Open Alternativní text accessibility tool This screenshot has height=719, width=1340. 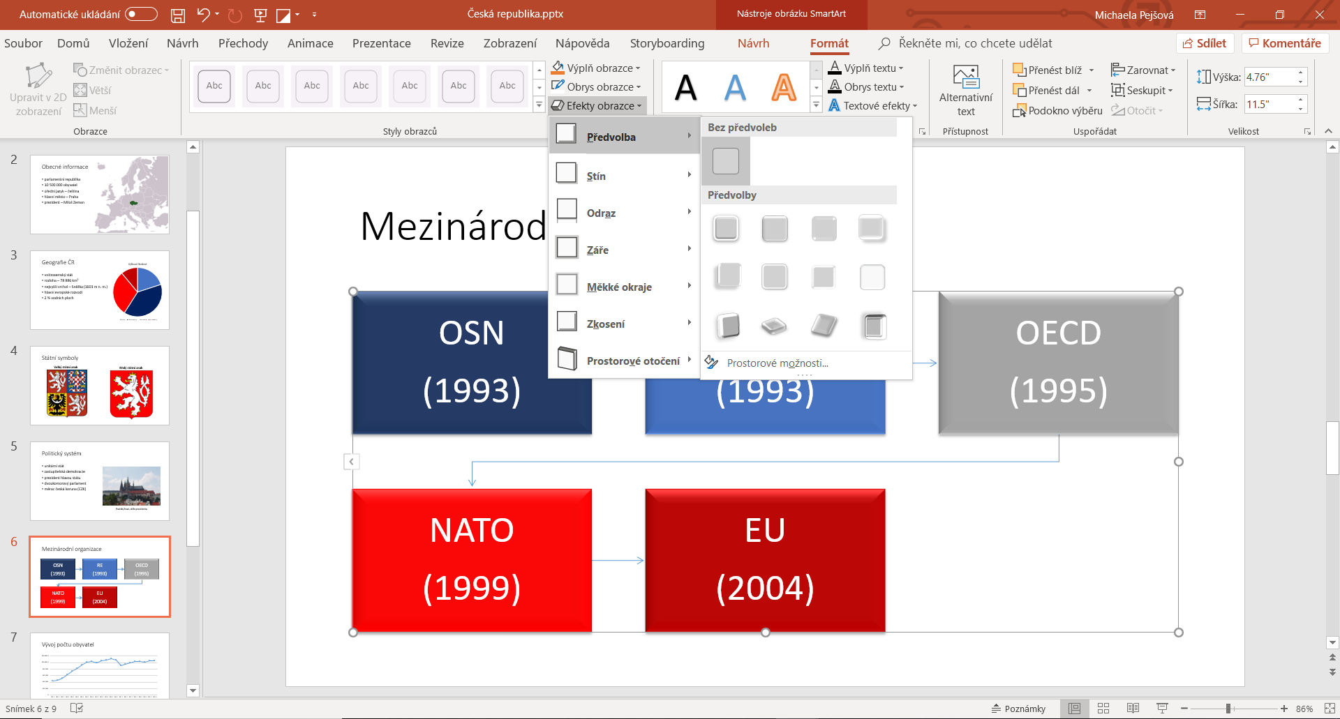[965, 91]
